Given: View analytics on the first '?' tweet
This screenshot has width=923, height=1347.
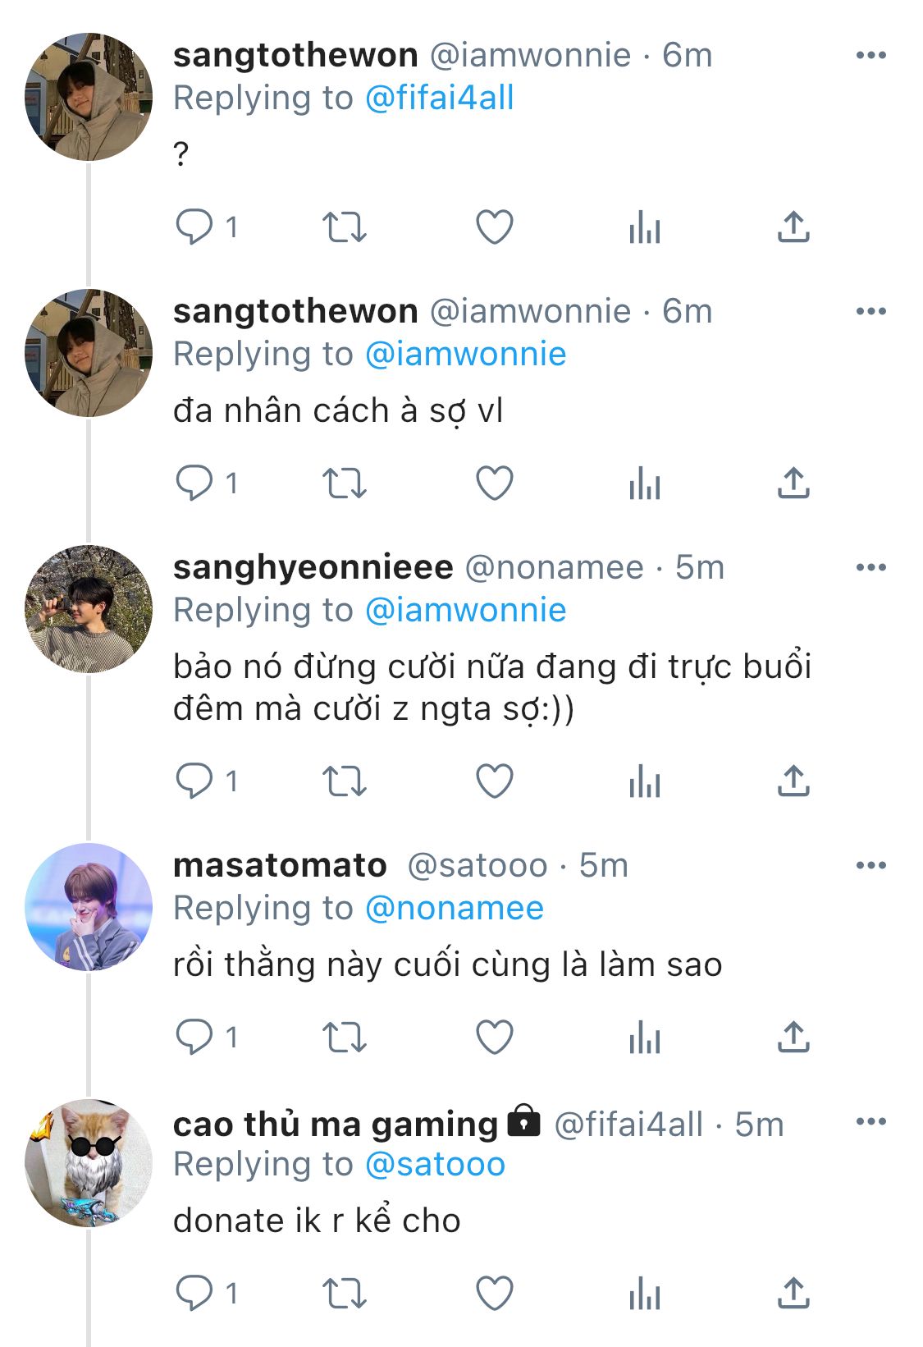Looking at the screenshot, I should pos(644,227).
